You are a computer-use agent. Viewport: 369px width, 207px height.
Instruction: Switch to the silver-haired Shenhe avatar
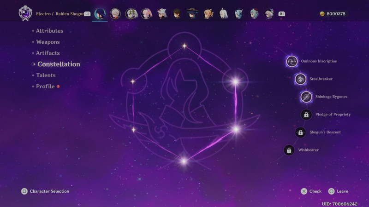(x=223, y=14)
